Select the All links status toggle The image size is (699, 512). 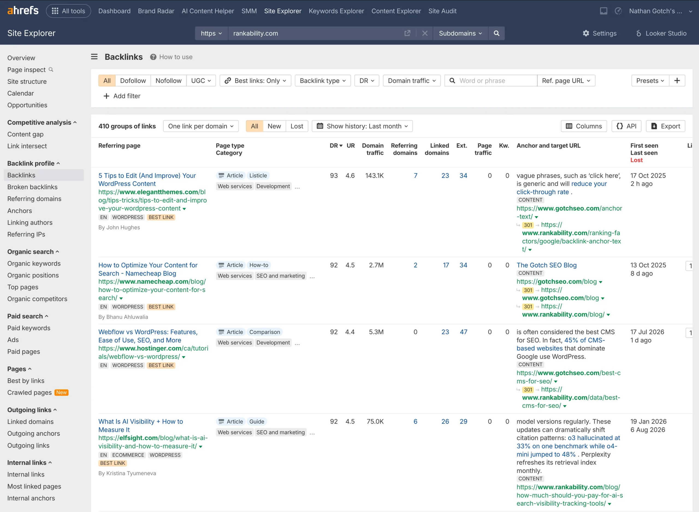(x=254, y=126)
